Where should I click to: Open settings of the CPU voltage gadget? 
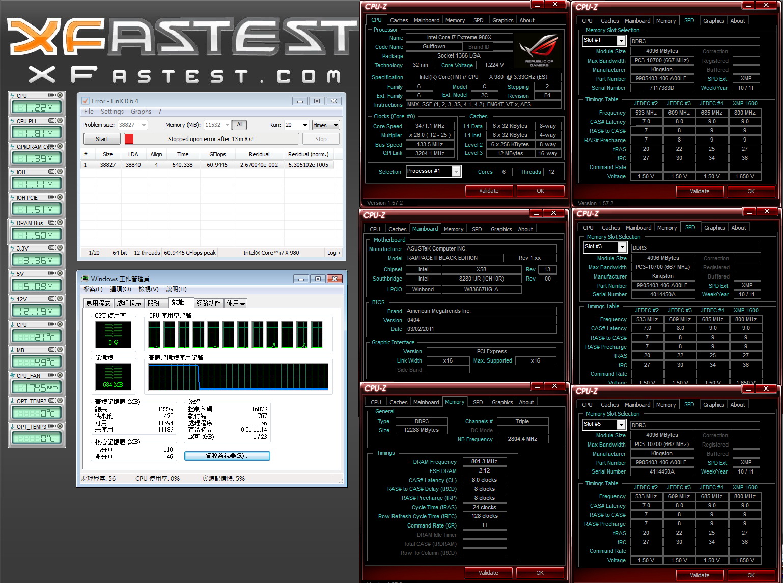tap(52, 95)
